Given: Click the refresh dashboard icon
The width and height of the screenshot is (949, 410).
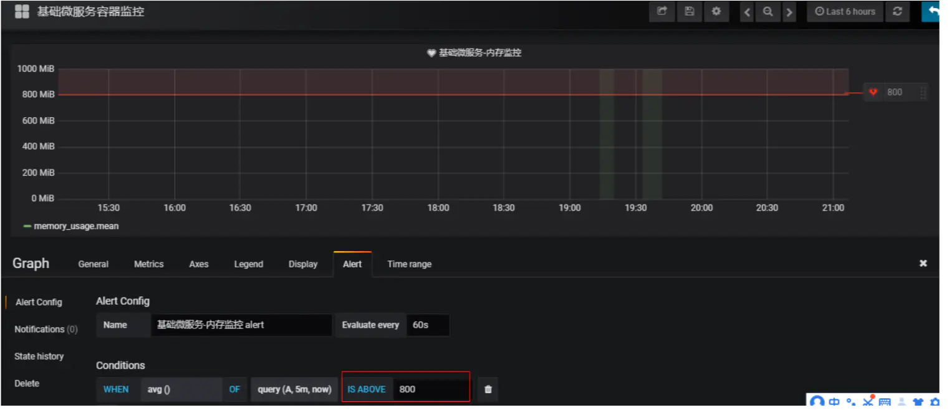Looking at the screenshot, I should 897,12.
